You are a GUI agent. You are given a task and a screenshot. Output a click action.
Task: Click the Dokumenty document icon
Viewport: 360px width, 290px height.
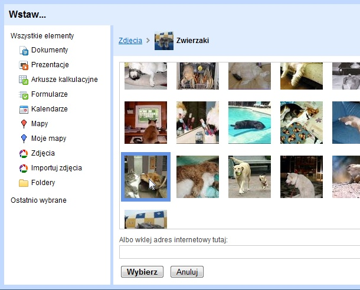point(24,51)
